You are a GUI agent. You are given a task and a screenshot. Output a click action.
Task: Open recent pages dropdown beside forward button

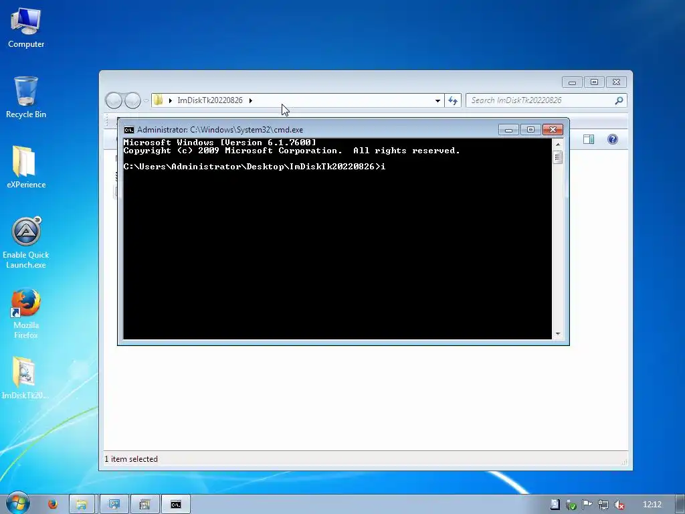[146, 100]
